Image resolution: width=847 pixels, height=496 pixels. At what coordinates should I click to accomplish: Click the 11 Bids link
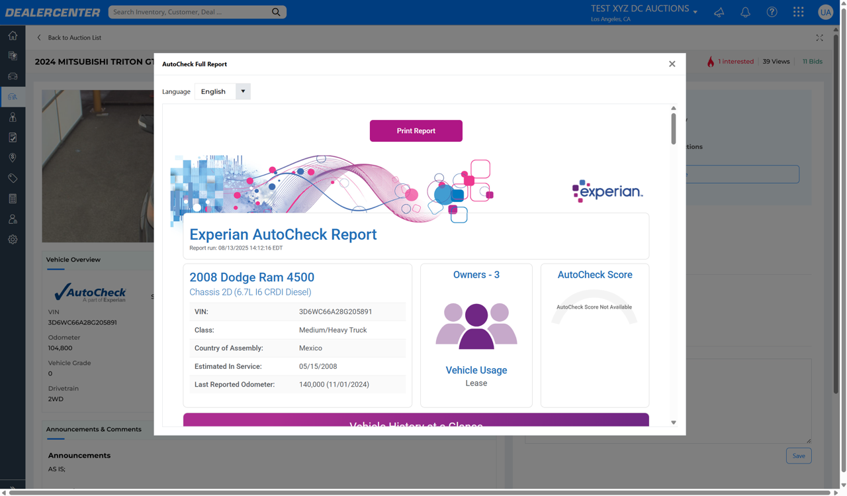click(x=813, y=62)
